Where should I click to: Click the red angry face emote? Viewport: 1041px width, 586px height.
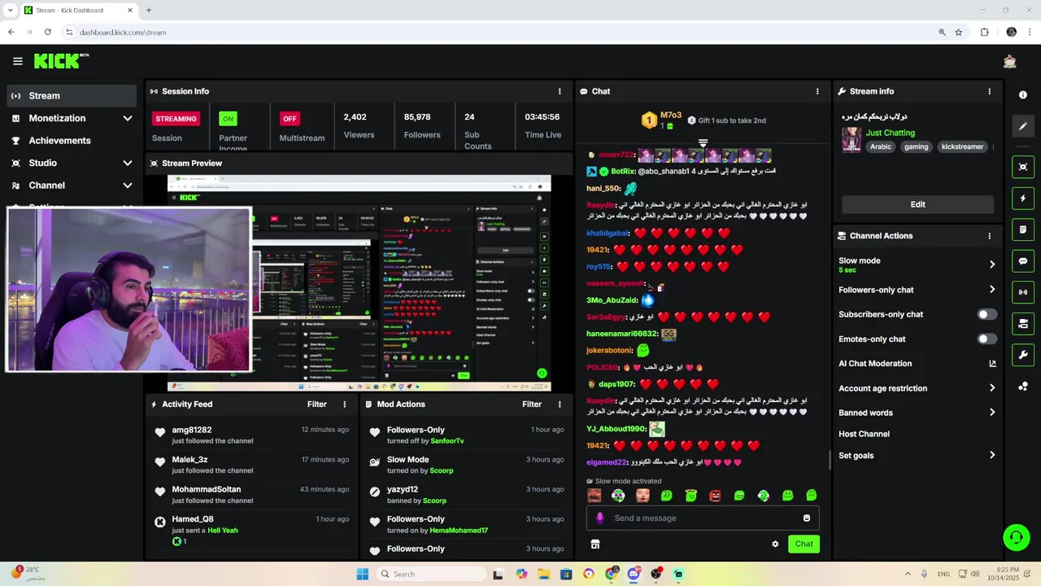[x=715, y=495]
